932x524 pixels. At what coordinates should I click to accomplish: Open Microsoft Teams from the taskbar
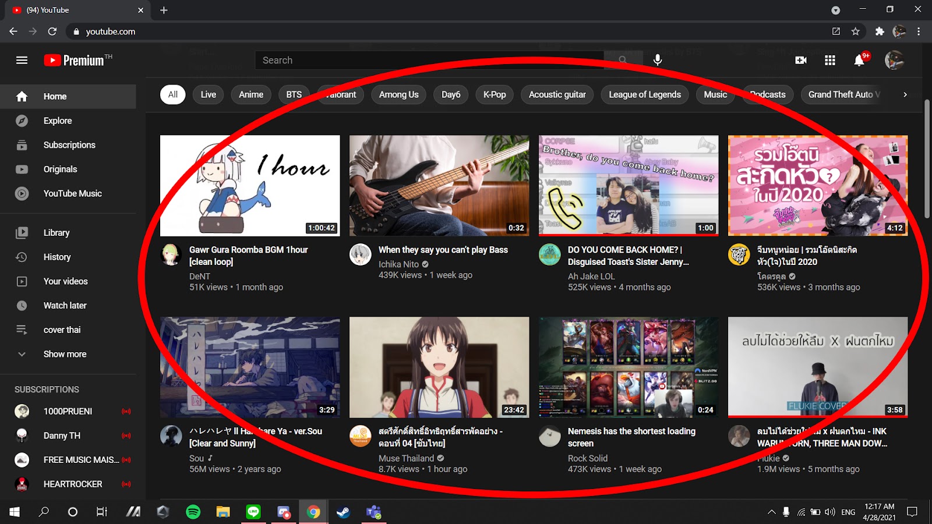pos(373,512)
